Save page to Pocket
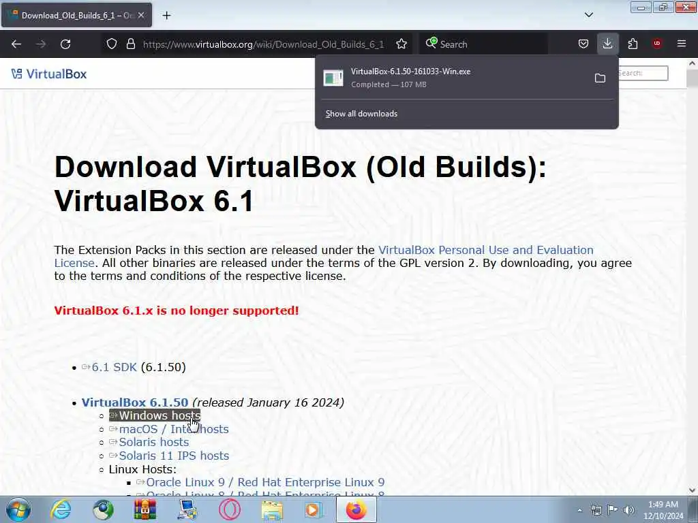698x523 pixels. (583, 44)
